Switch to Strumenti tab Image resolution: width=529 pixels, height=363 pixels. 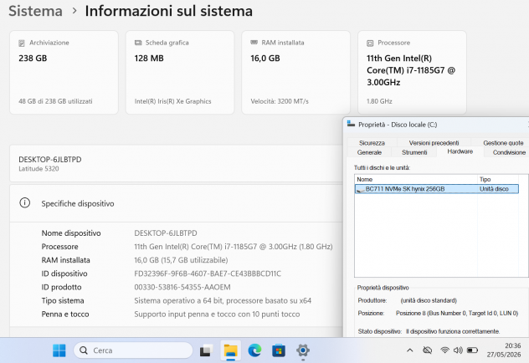click(414, 152)
